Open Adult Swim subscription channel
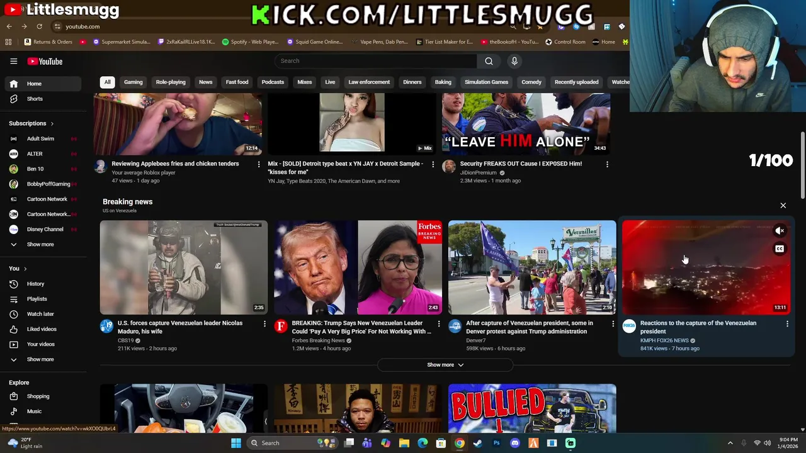The width and height of the screenshot is (806, 453). pos(43,138)
